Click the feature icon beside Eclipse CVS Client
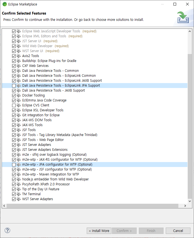Viewport: 194px width, 238px height. 19,105
